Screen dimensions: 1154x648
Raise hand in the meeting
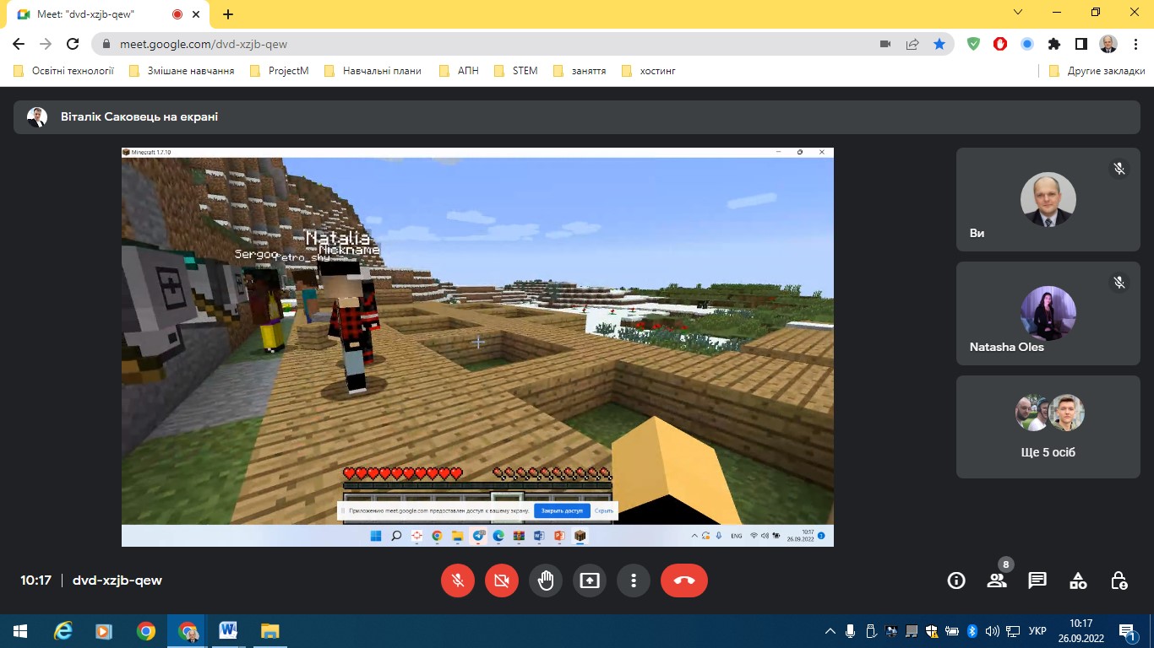pos(546,580)
